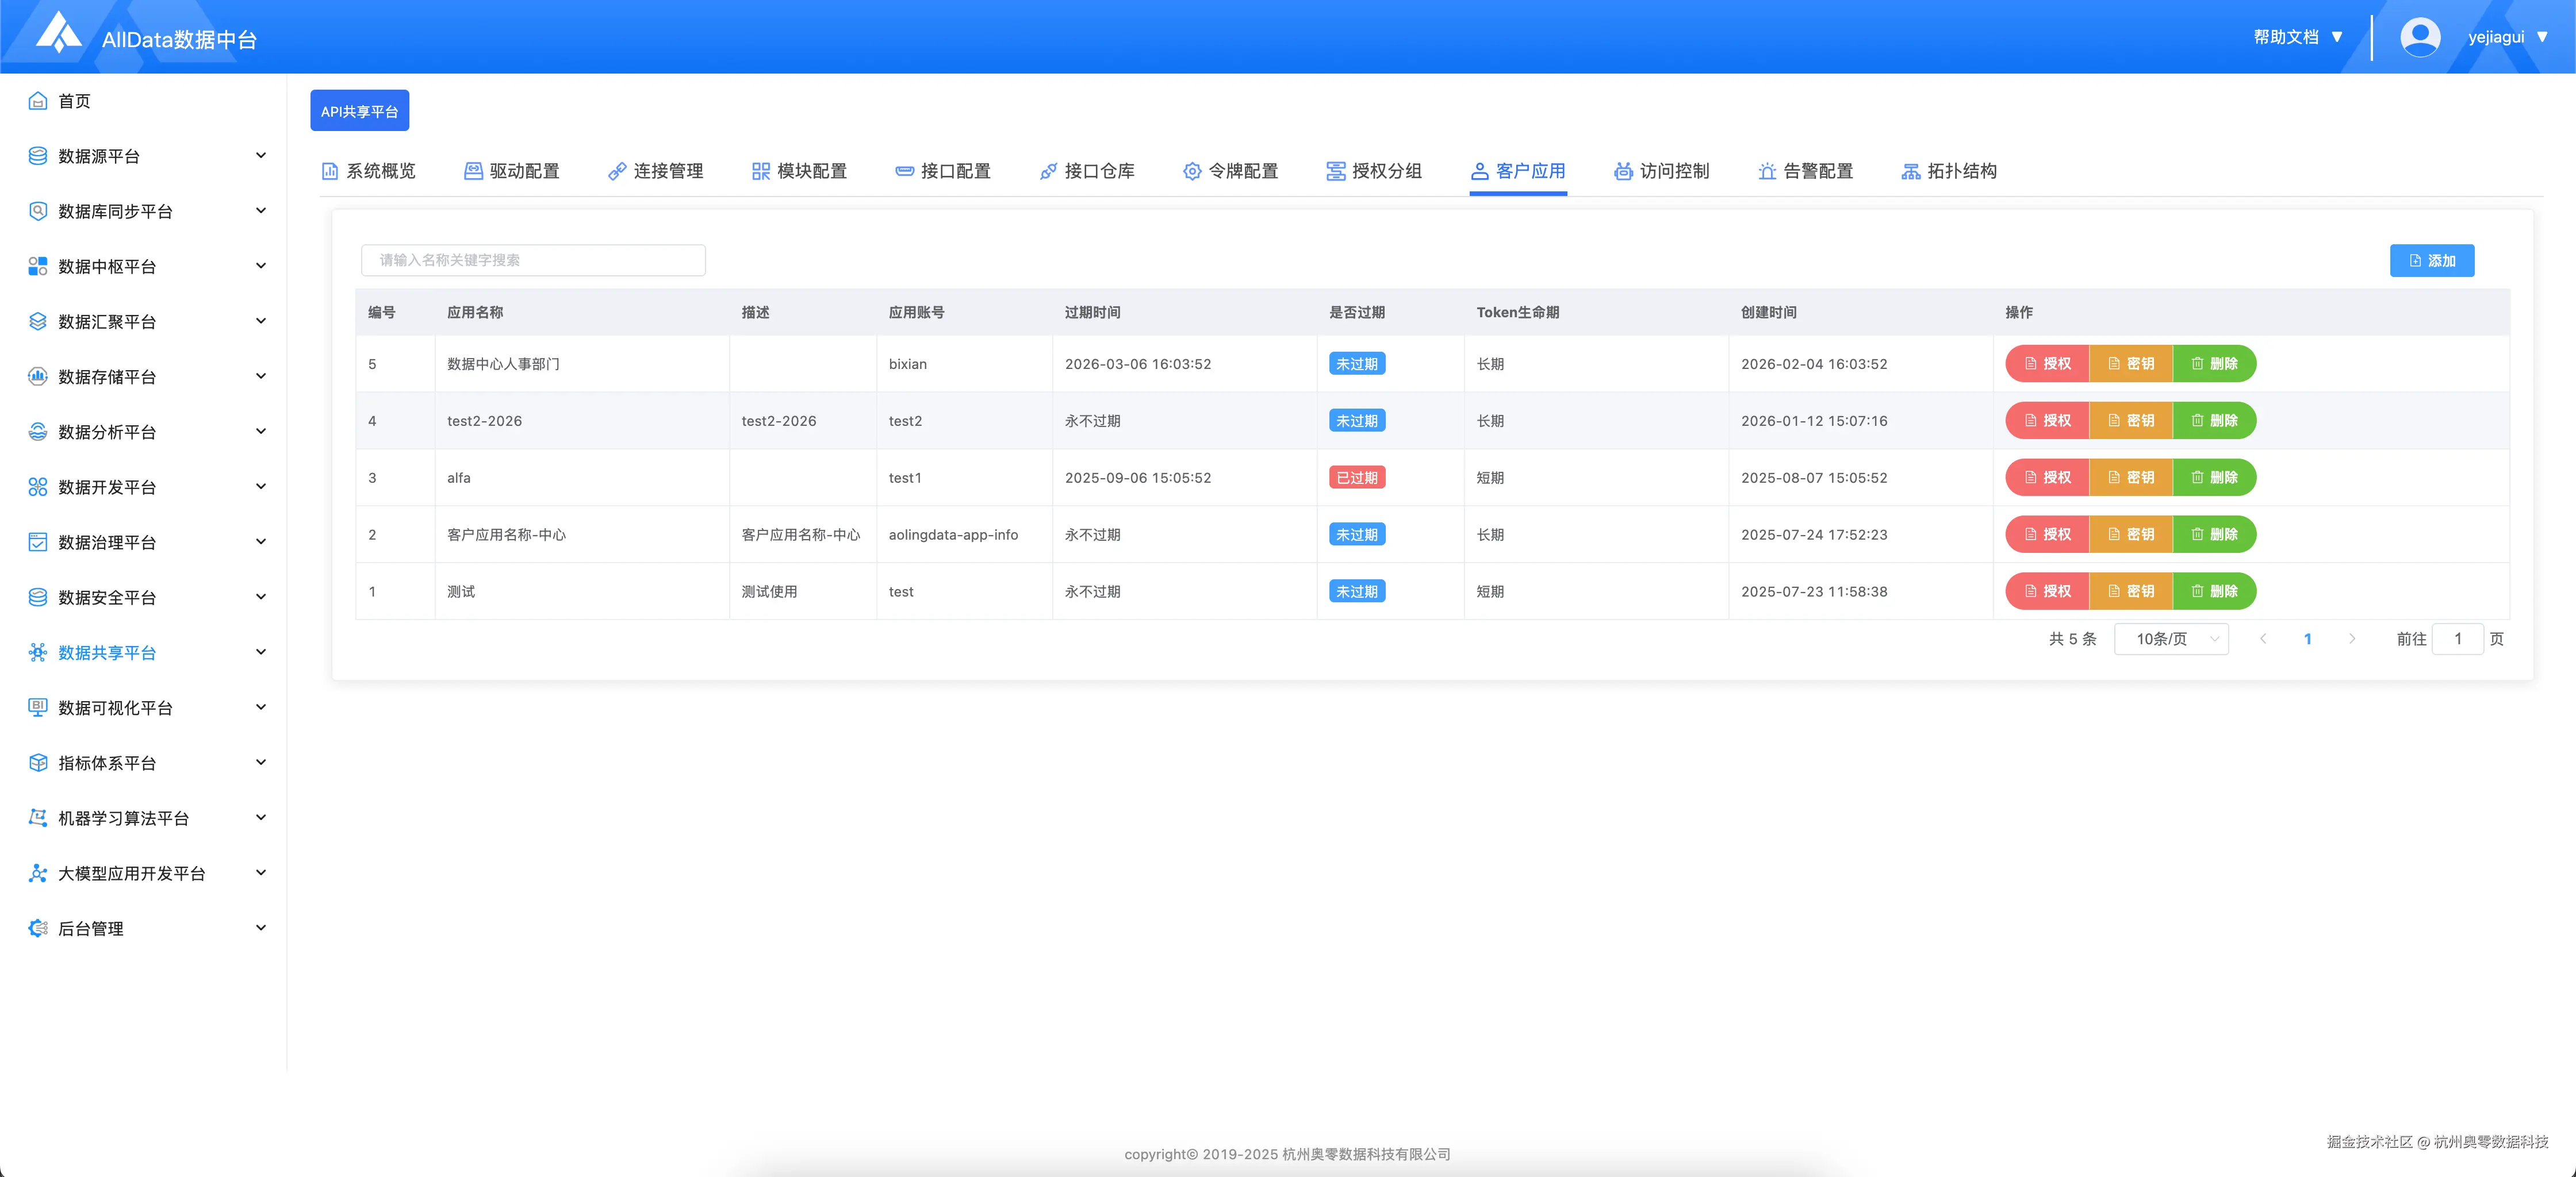Click the 数据中枢平台 sidebar icon
Image resolution: width=2576 pixels, height=1177 pixels.
click(38, 267)
